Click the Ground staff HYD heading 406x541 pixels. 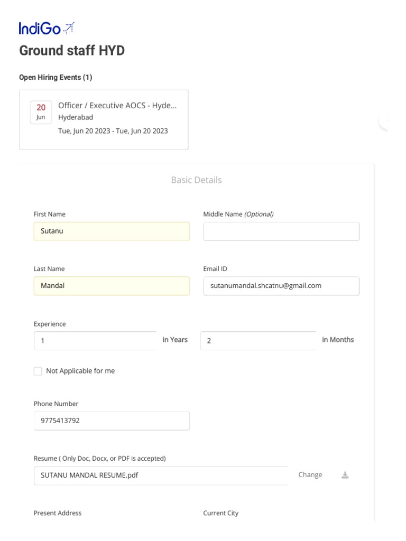pos(72,50)
